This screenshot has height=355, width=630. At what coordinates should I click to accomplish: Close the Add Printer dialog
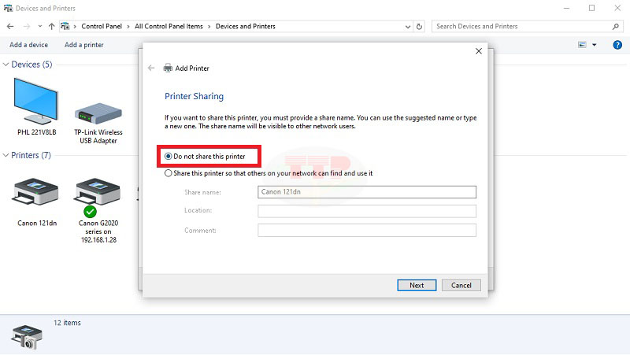pyautogui.click(x=478, y=51)
